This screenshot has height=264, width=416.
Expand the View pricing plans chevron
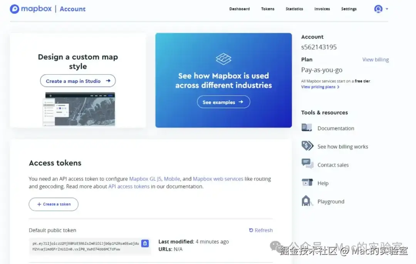pyautogui.click(x=338, y=87)
